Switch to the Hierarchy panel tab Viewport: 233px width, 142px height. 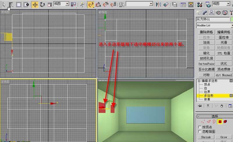(211, 13)
